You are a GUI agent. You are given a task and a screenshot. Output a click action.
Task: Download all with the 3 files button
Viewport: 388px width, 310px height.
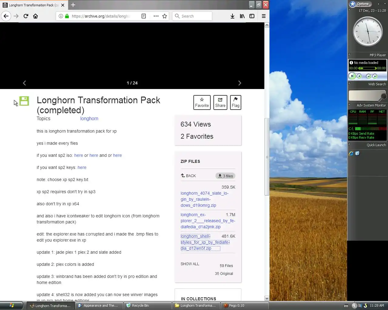(x=226, y=176)
